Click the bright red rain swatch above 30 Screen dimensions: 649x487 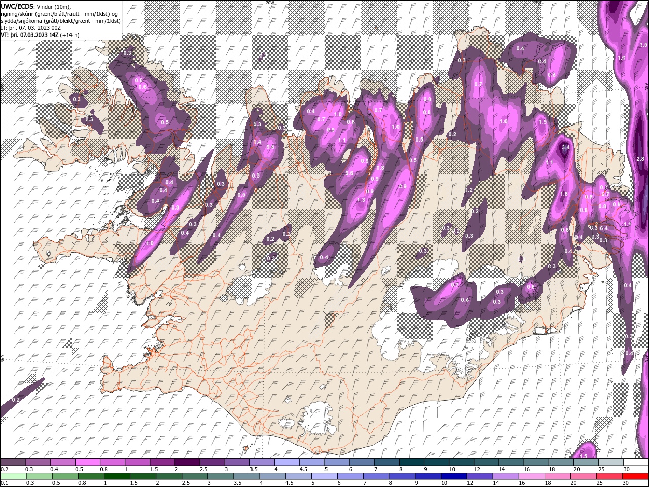click(635, 476)
